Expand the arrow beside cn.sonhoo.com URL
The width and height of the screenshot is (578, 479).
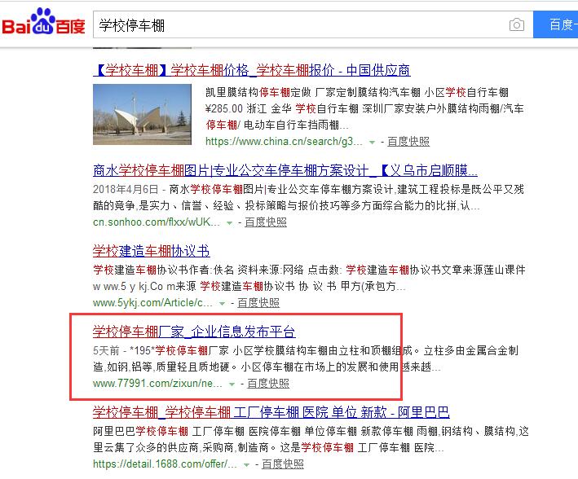click(230, 222)
